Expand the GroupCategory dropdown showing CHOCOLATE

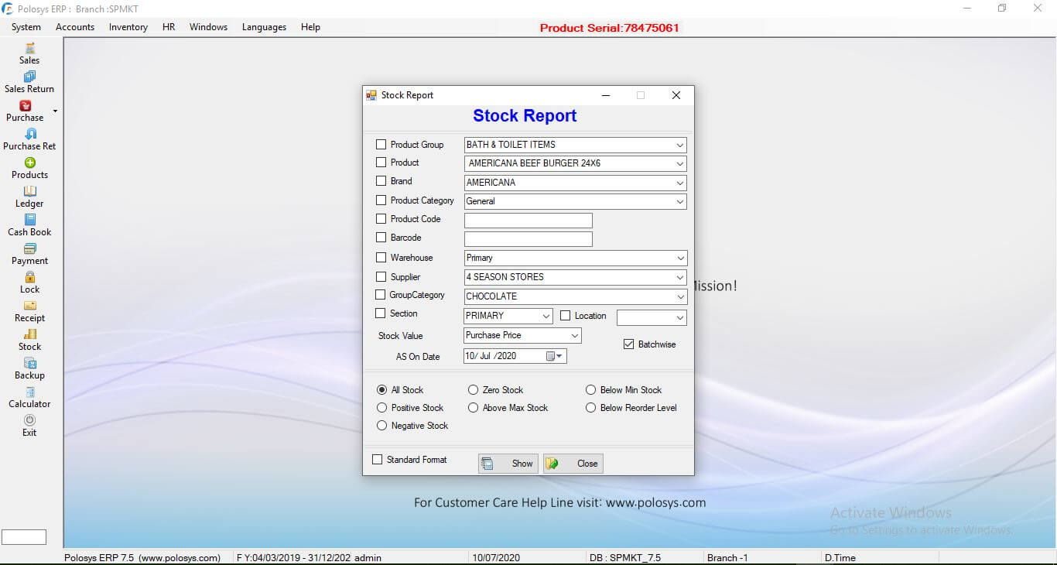pyautogui.click(x=575, y=296)
